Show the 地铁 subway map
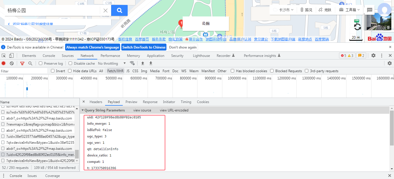This screenshot has width=394, height=179. [325, 10]
